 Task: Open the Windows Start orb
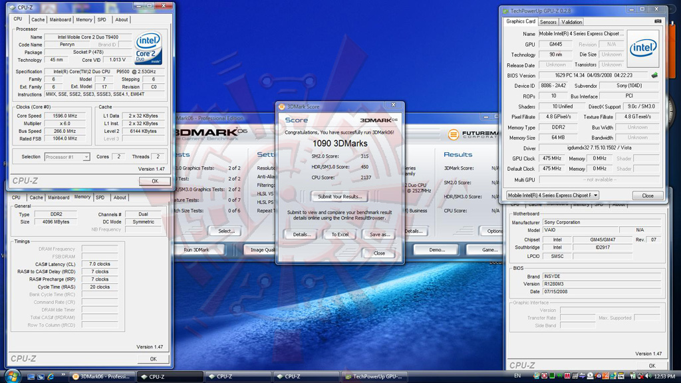coord(12,376)
